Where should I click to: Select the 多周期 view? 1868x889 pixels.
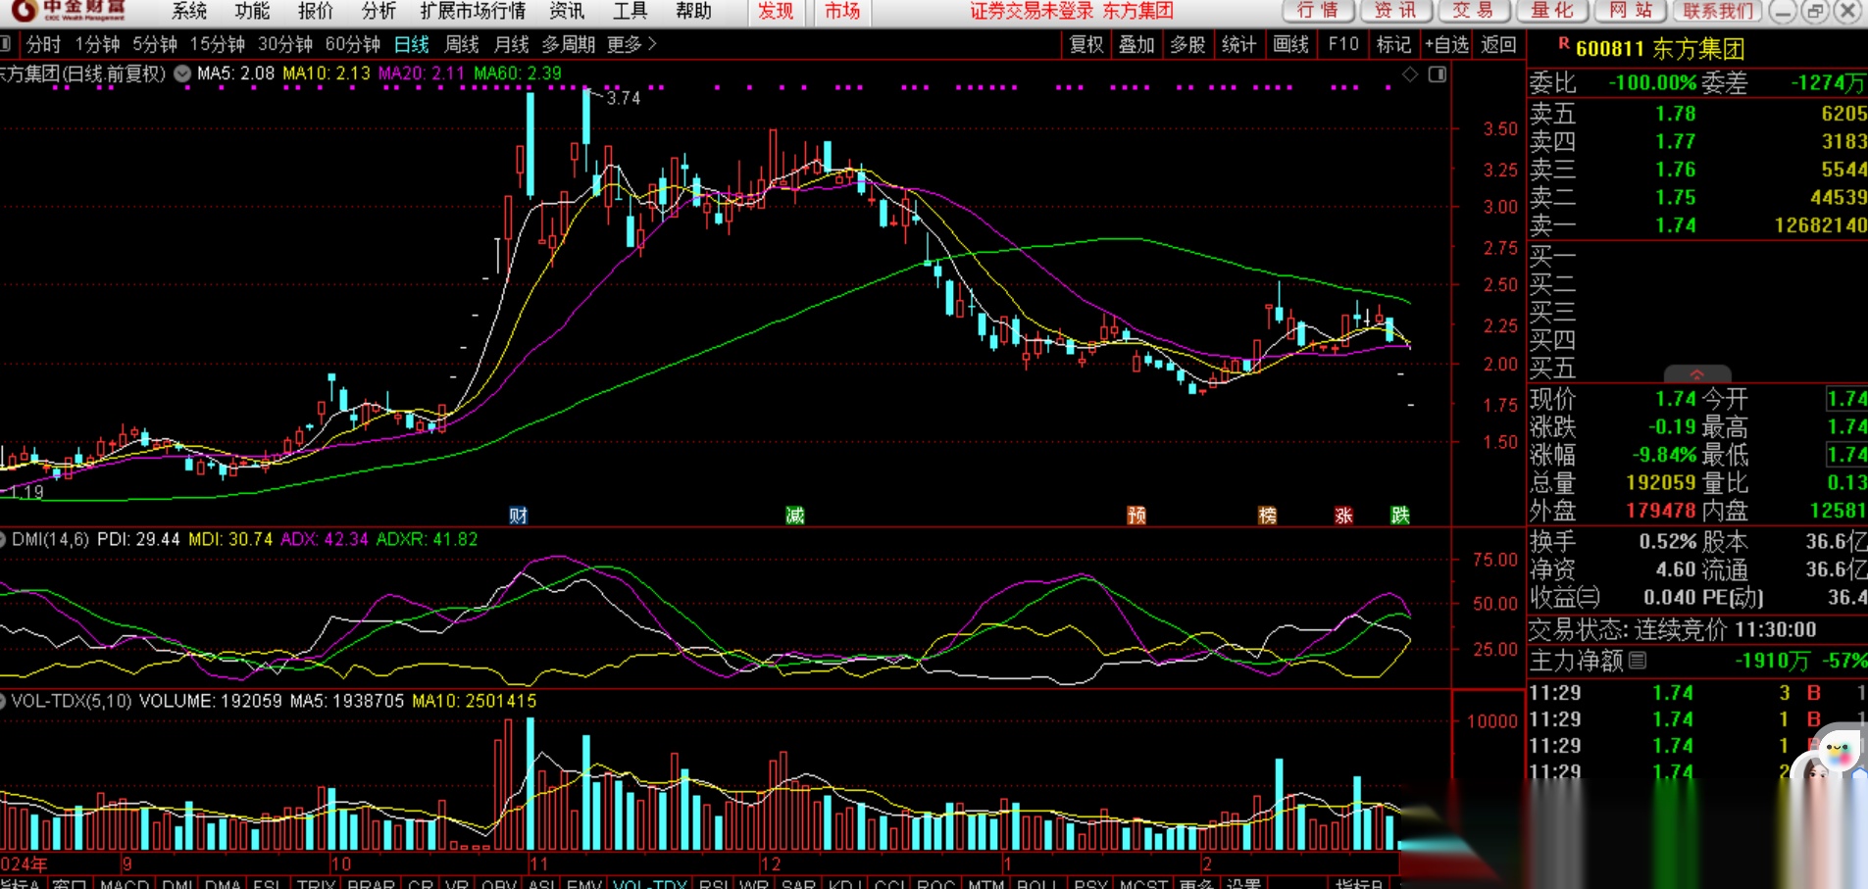coord(569,44)
